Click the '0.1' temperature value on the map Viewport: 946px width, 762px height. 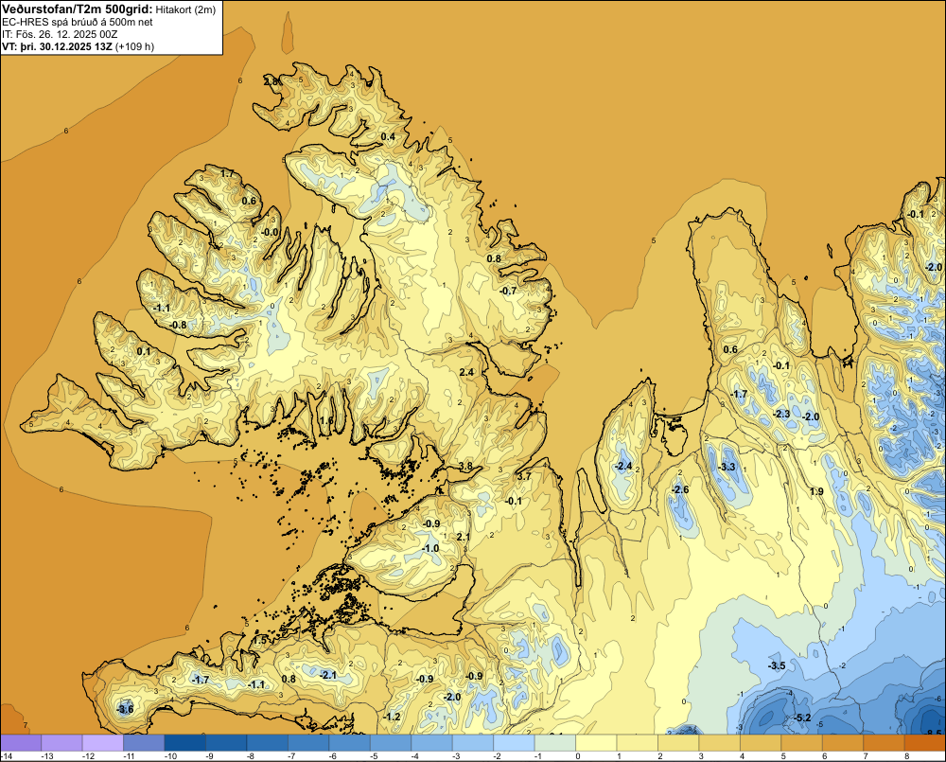tap(144, 351)
